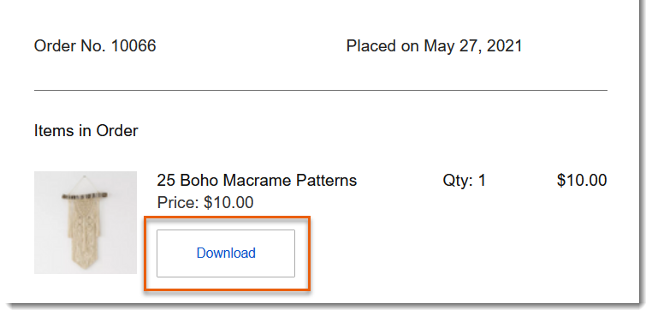652x316 pixels.
Task: Click the year 2021 in the date
Action: coord(504,45)
